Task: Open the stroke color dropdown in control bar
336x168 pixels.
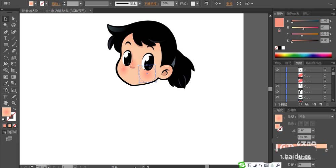Action: tap(46, 4)
